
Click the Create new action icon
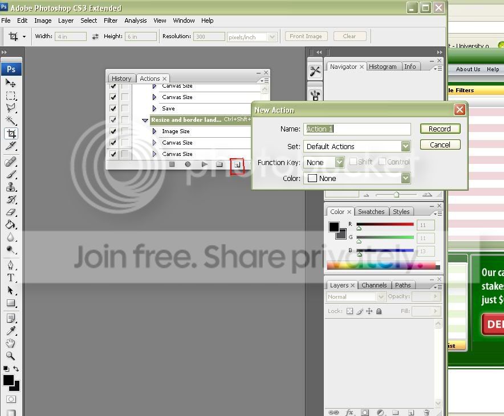[x=237, y=165]
